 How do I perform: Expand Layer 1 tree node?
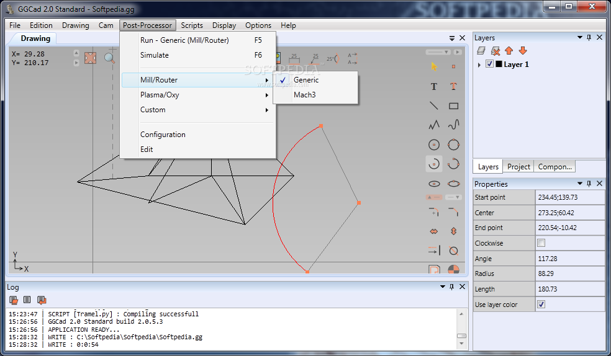pos(479,65)
